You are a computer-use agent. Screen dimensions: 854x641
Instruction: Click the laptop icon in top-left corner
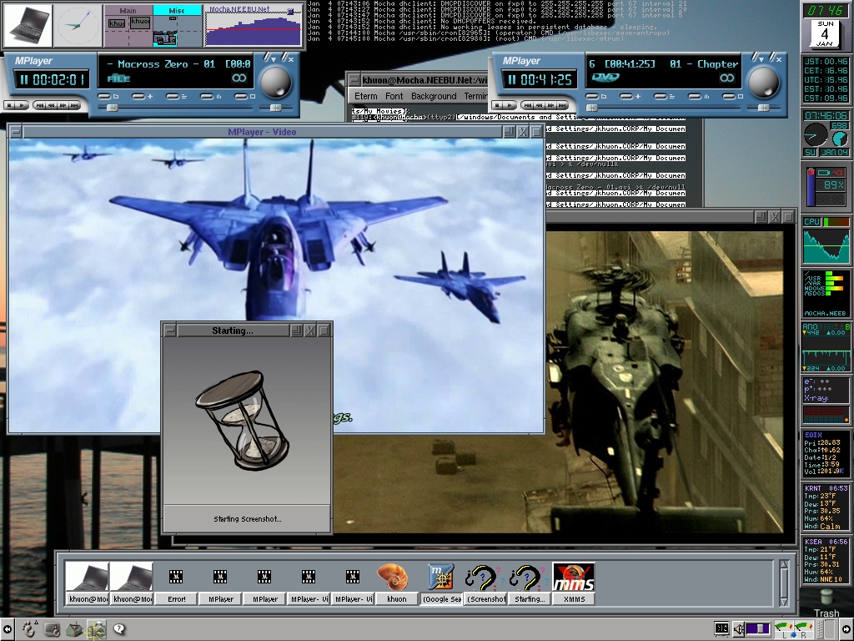pyautogui.click(x=28, y=26)
